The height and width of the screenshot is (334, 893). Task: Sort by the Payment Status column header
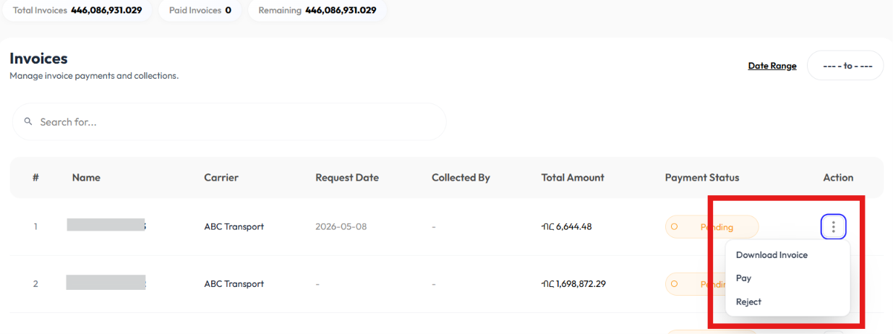[x=702, y=178]
